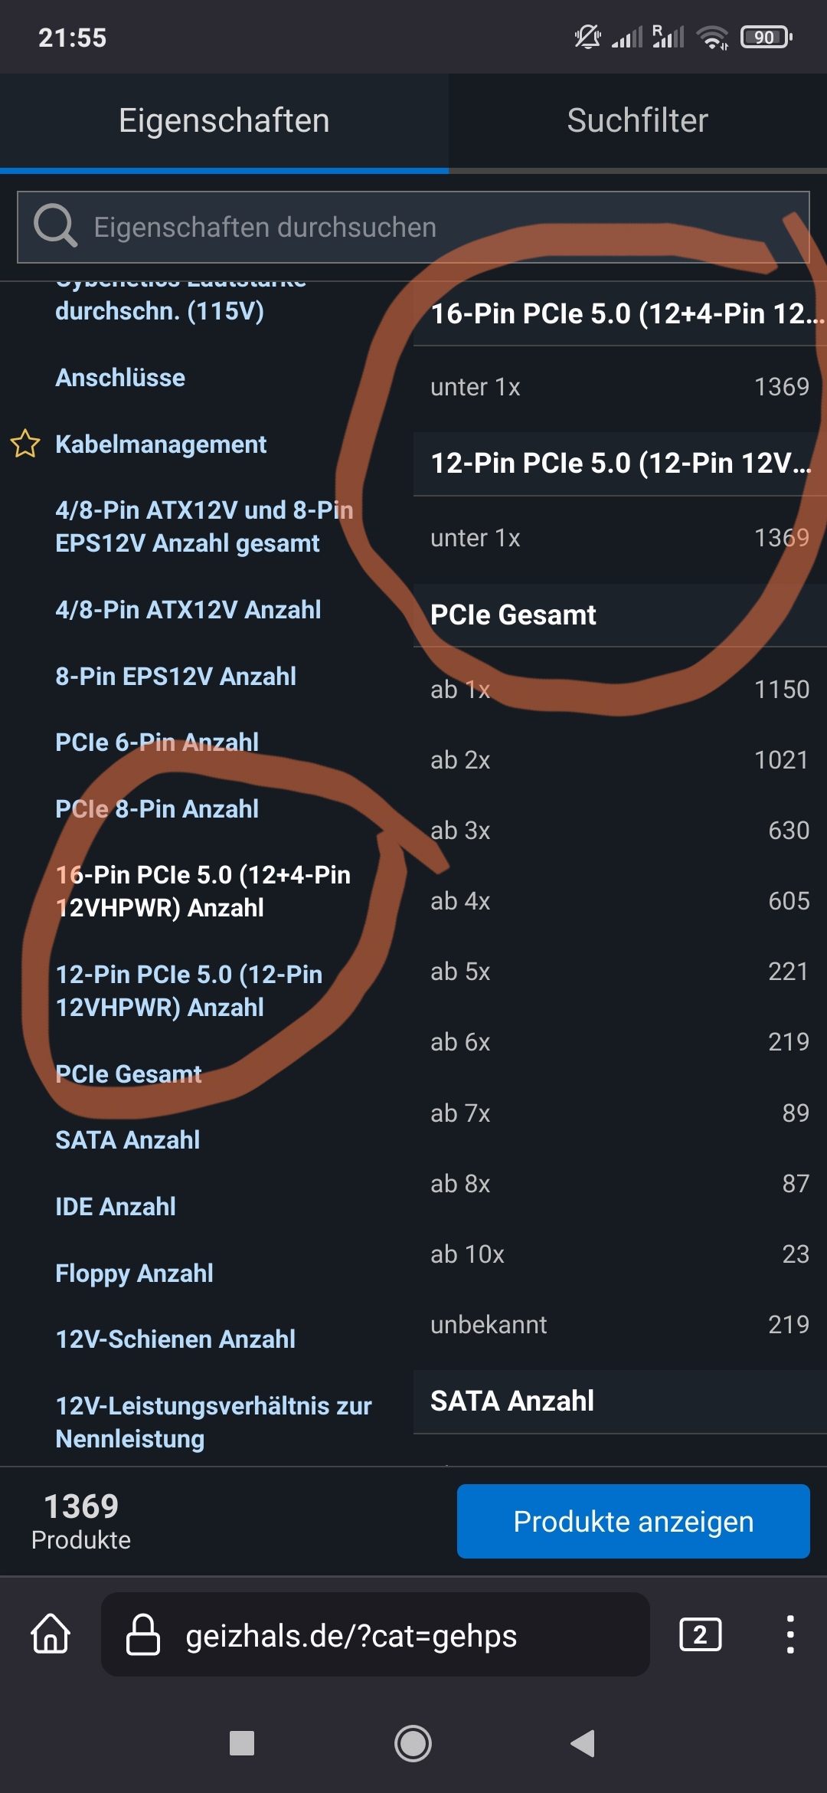The image size is (827, 1793).
Task: Tap the geizhals.de address bar URL
Action: 351,1636
